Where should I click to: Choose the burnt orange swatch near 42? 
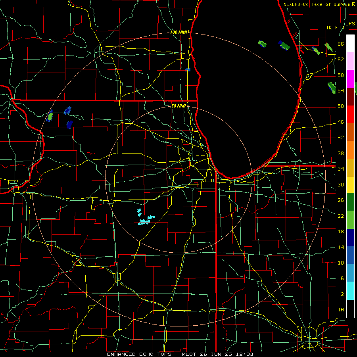pyautogui.click(x=350, y=132)
